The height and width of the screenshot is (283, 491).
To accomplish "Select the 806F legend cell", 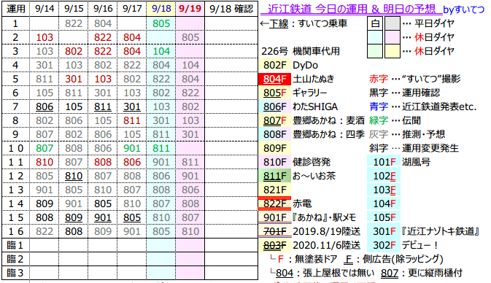I will point(274,106).
